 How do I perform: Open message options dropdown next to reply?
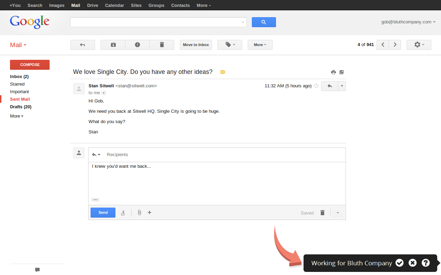click(342, 86)
